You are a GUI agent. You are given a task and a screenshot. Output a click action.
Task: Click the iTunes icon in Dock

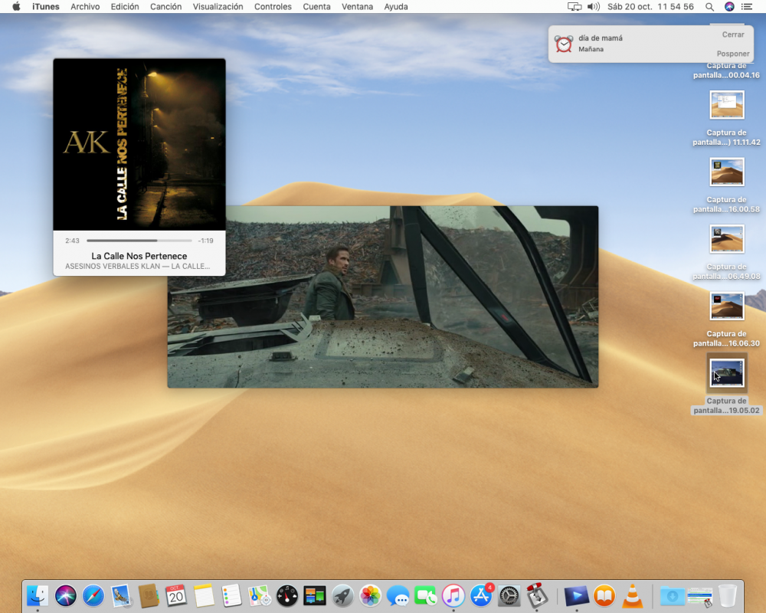[x=453, y=596]
